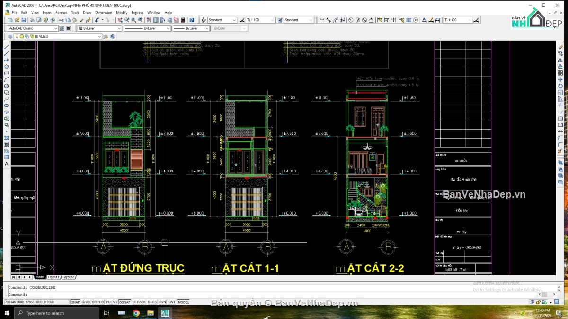Toggle POLAR tracking in status bar
This screenshot has width=568, height=319.
[111, 302]
